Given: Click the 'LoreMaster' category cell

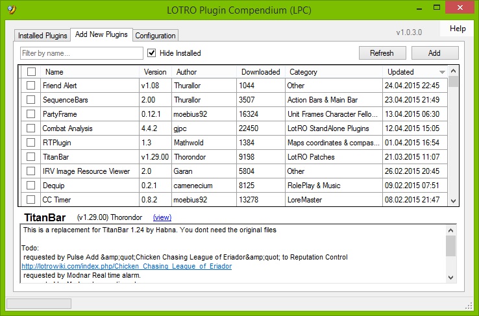Looking at the screenshot, I should click(334, 200).
